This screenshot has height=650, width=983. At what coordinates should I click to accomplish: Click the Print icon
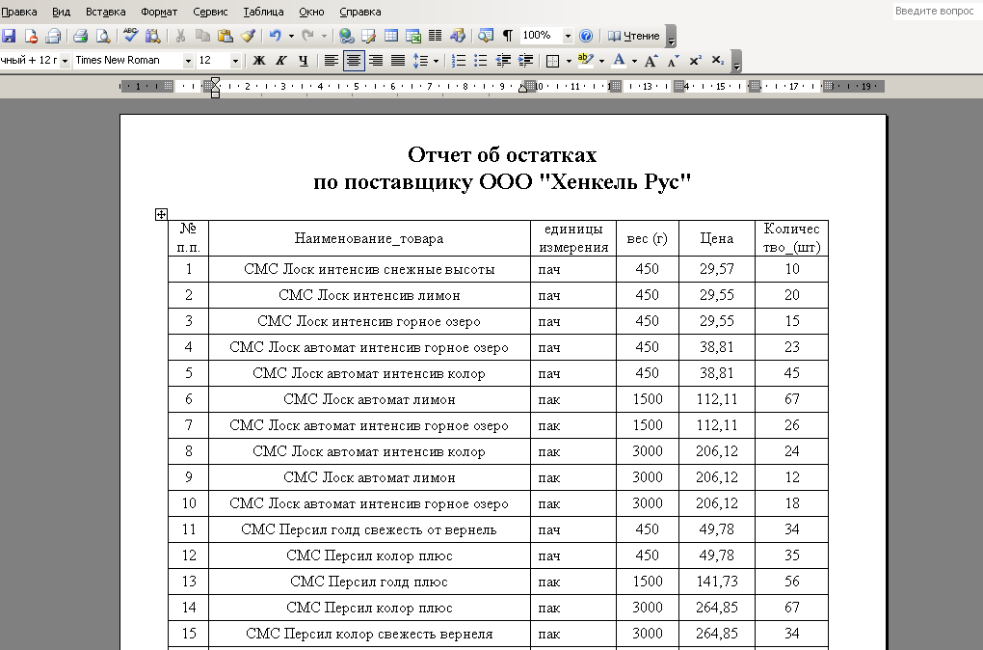tap(80, 36)
